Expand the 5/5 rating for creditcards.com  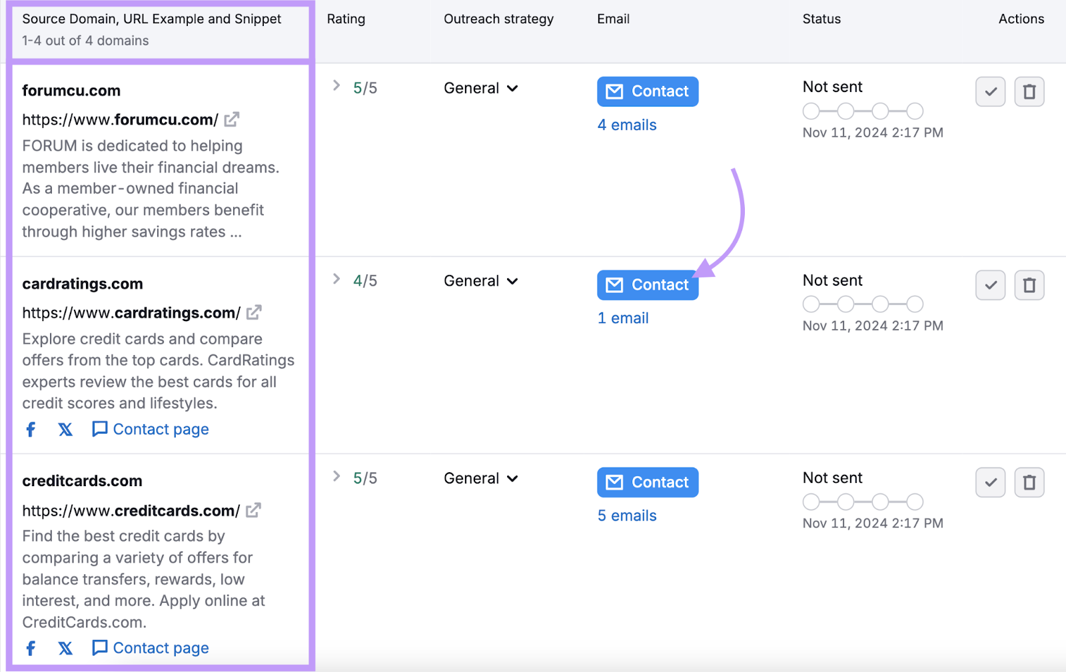click(x=336, y=477)
